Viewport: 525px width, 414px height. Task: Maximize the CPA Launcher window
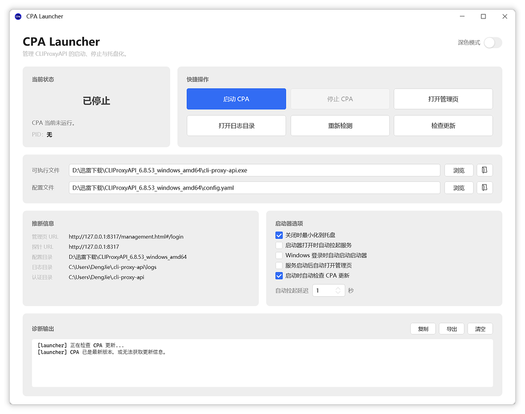pyautogui.click(x=483, y=16)
